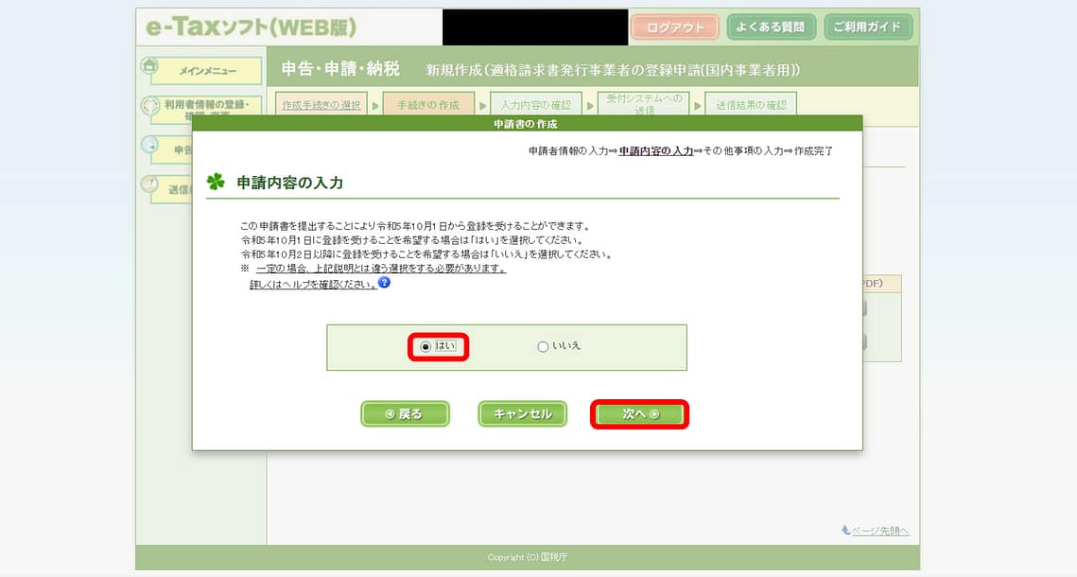Open メインメニュー in the sidebar
1077x577 pixels.
208,71
